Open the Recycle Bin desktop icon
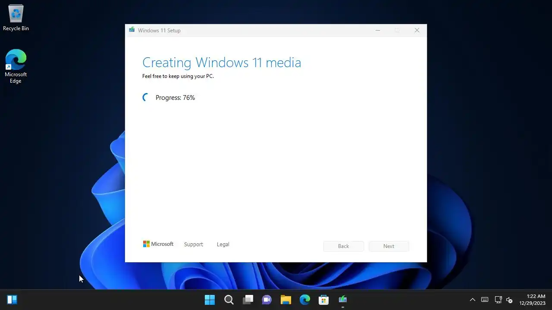This screenshot has width=552, height=310. 16,18
